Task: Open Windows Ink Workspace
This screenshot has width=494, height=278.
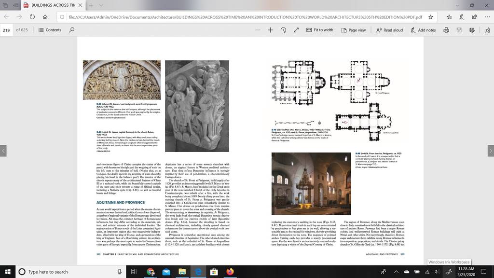Action: coord(449,272)
